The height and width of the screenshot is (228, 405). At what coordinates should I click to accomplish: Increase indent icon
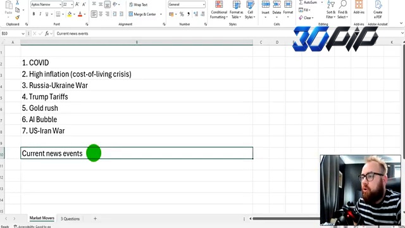[x=121, y=14]
